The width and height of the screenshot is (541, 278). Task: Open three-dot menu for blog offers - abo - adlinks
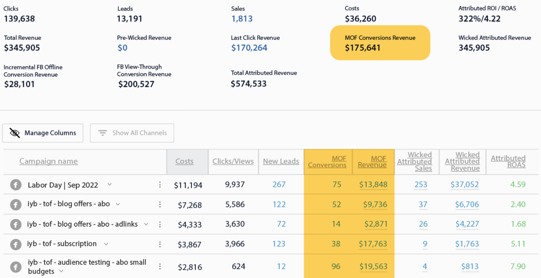point(160,224)
